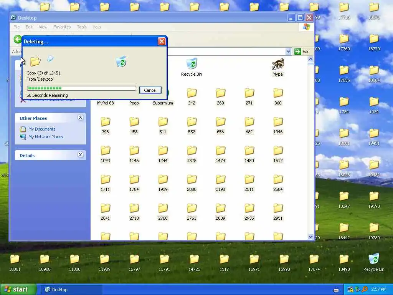The width and height of the screenshot is (393, 295).
Task: Select folder 360 in window
Action: tap(278, 96)
